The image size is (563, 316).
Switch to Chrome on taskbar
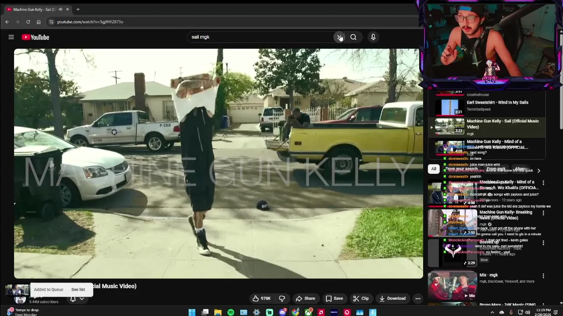[296, 312]
